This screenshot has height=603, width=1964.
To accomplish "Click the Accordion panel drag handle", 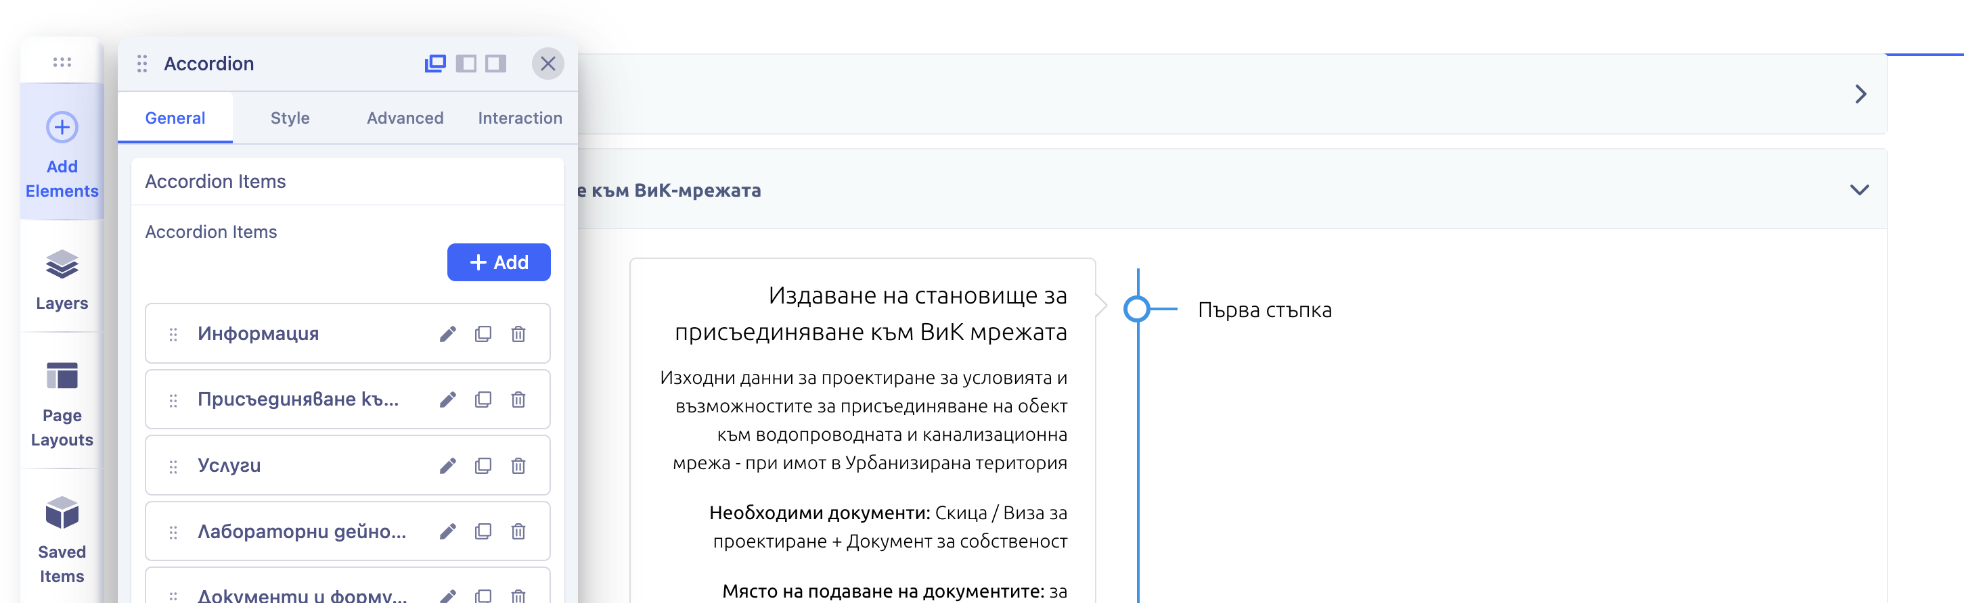I will coord(142,63).
